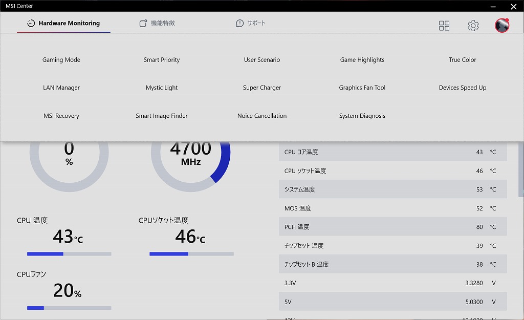Click the CPU usage 0% gauge
The width and height of the screenshot is (524, 320).
tap(69, 166)
